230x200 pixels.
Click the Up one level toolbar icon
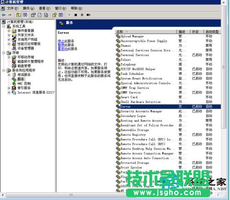tap(18, 15)
